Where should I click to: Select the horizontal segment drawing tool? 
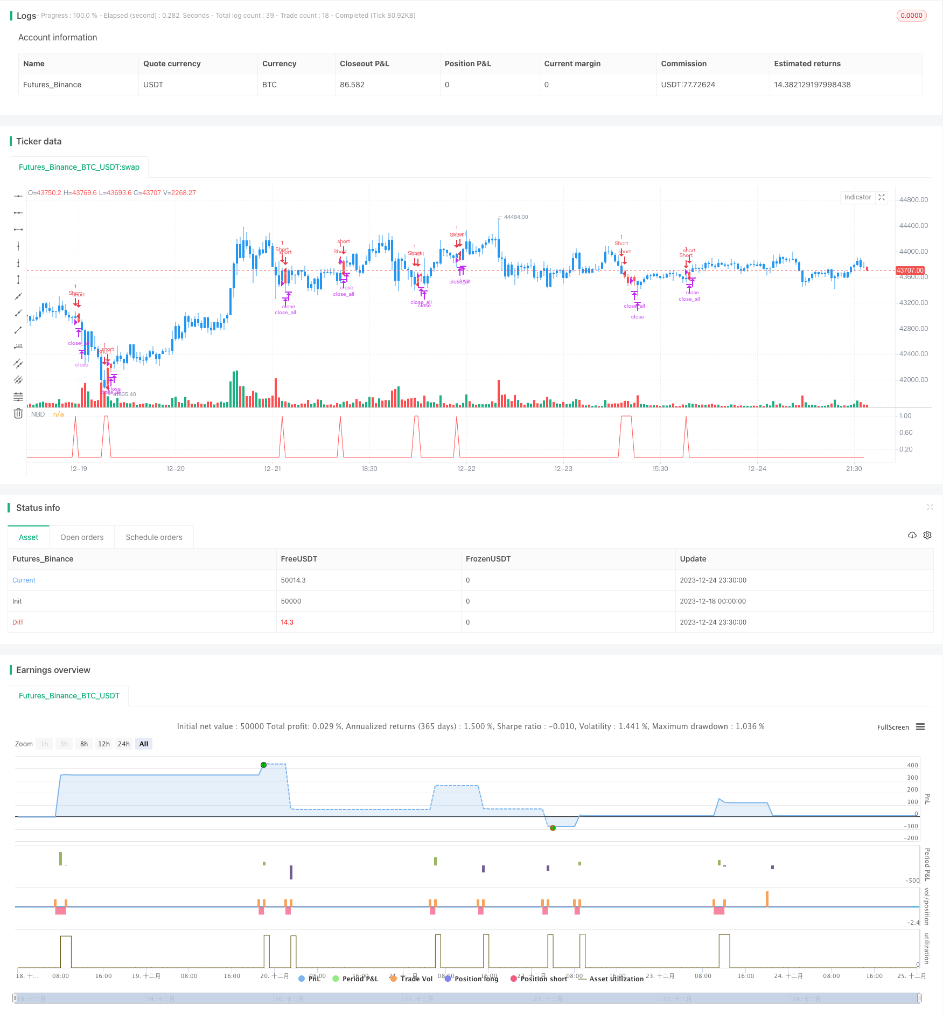pyautogui.click(x=18, y=230)
